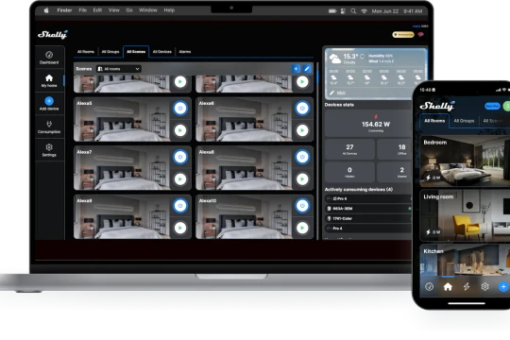Click the weather widget edit link
The width and height of the screenshot is (510, 340).
pos(338,93)
